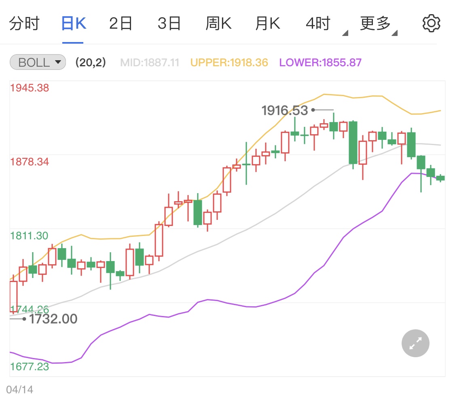
Task: Click the UPPER:1918.36 value
Action: coord(229,62)
